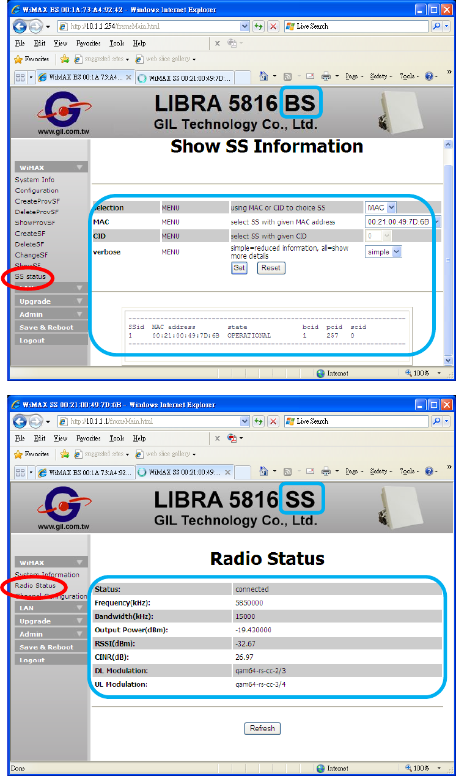
Task: Click Live Search magnifier in BS window
Action: point(437,26)
